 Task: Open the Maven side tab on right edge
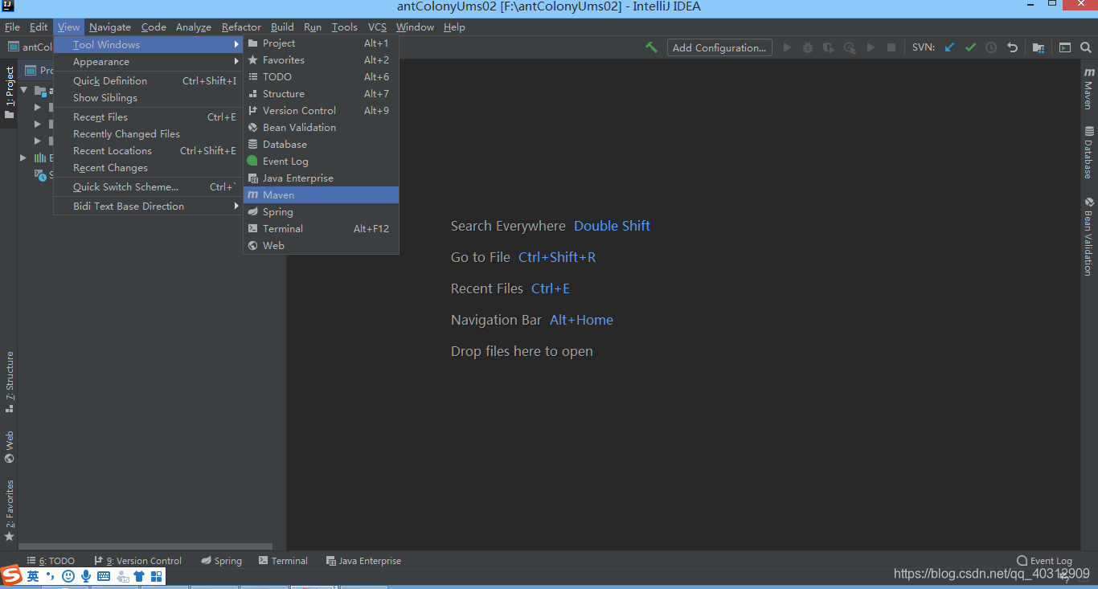1088,88
